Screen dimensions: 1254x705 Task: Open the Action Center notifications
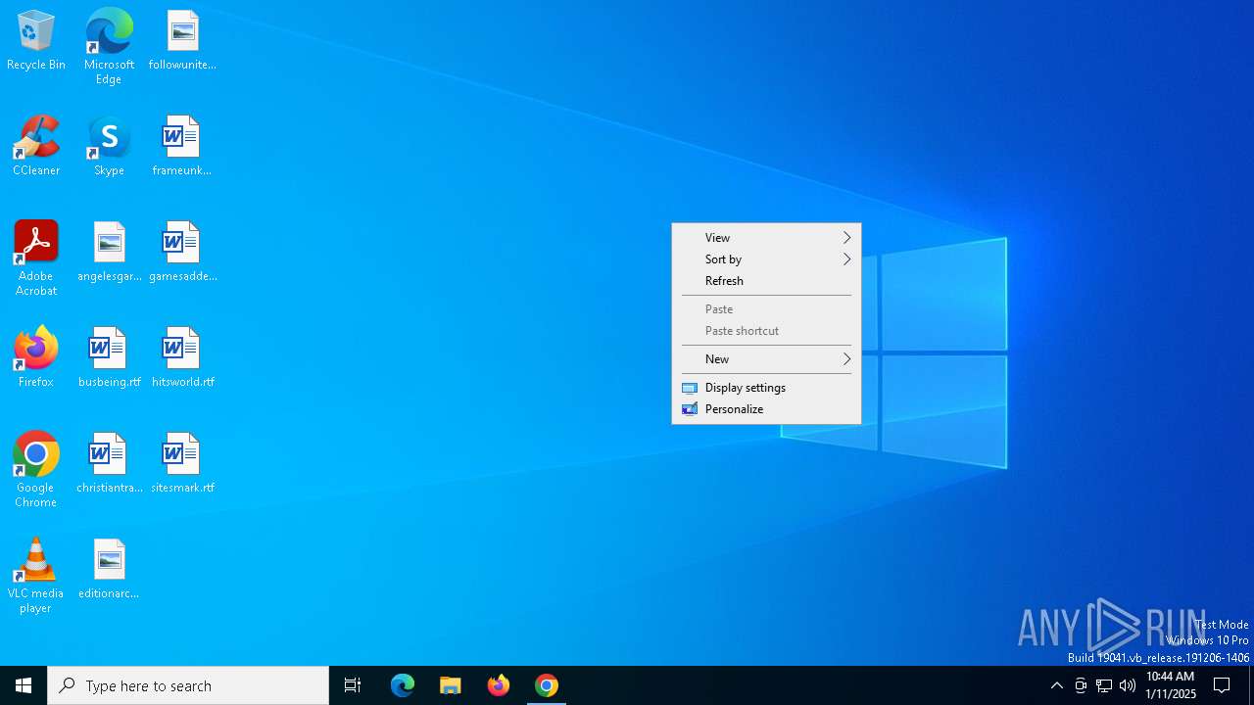[1223, 685]
